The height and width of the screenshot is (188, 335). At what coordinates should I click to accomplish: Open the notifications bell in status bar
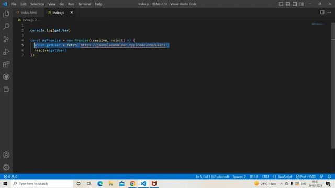pos(329,177)
